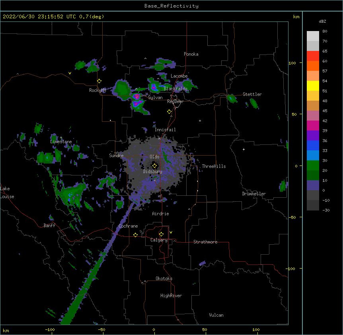Click the Sundre label
343x335 pixels.
pos(116,156)
